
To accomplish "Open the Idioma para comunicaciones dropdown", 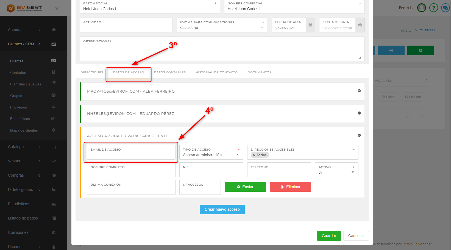I will pos(262,27).
